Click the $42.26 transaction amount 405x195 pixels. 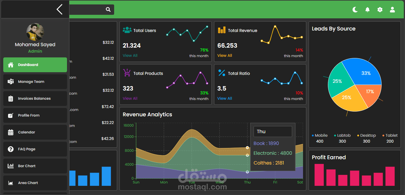(108, 138)
